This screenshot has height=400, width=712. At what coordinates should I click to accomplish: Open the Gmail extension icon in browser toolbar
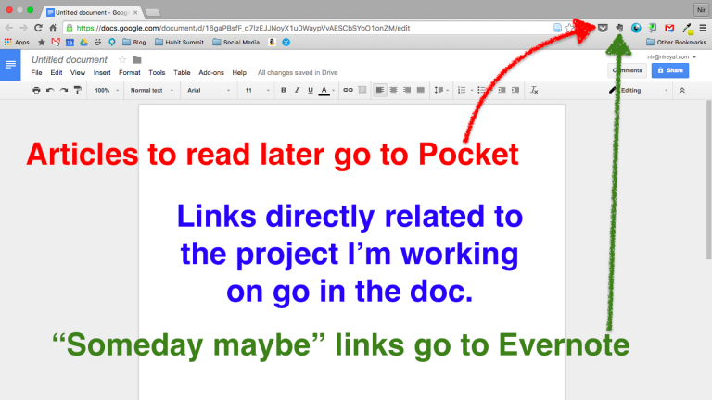[x=669, y=28]
